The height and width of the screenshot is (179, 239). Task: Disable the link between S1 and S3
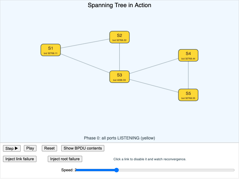coord(85,63)
